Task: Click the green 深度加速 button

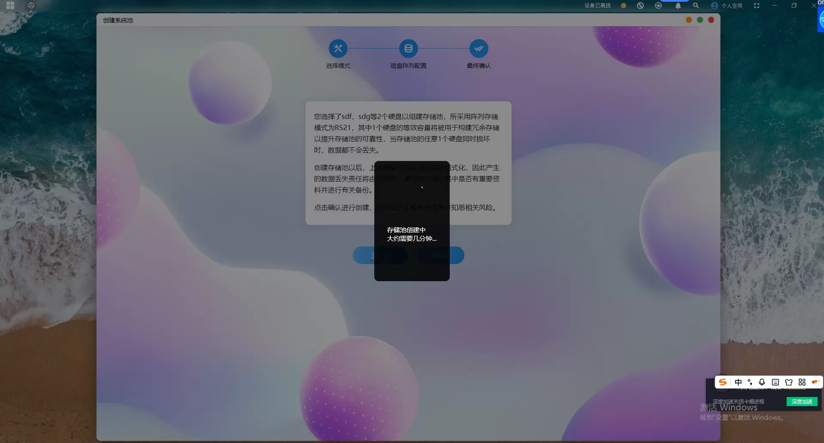Action: click(802, 401)
